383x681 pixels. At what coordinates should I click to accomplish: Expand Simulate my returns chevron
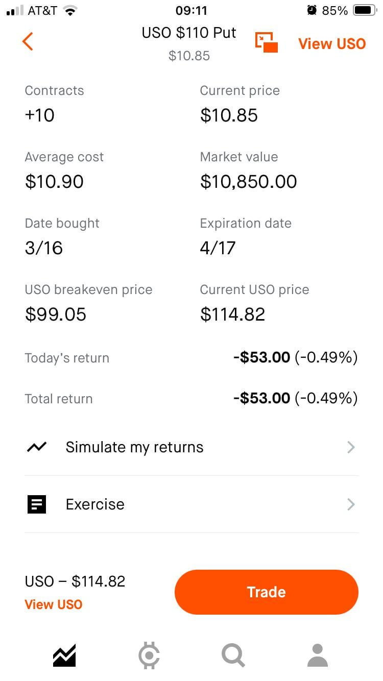[x=351, y=447]
